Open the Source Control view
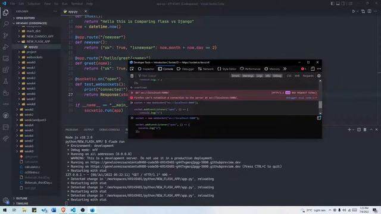 pyautogui.click(x=5, y=36)
